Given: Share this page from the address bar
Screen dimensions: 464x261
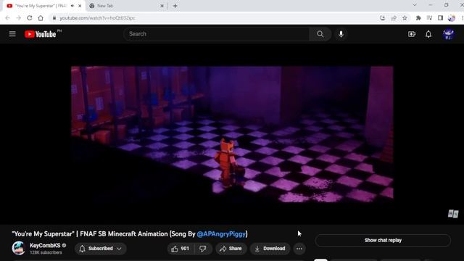Looking at the screenshot, I should [x=394, y=18].
